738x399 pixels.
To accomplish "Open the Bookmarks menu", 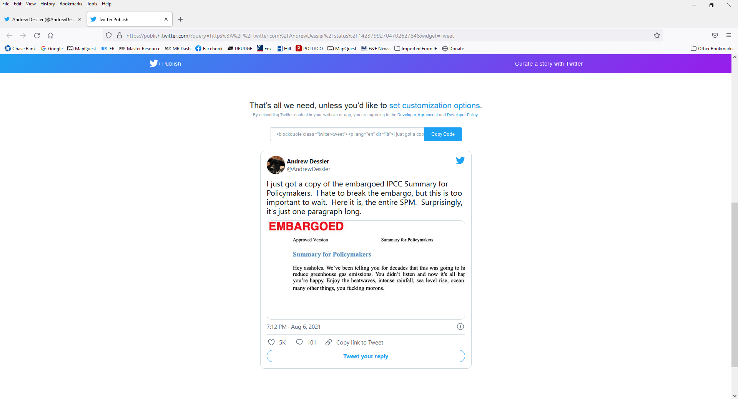I will pos(71,4).
